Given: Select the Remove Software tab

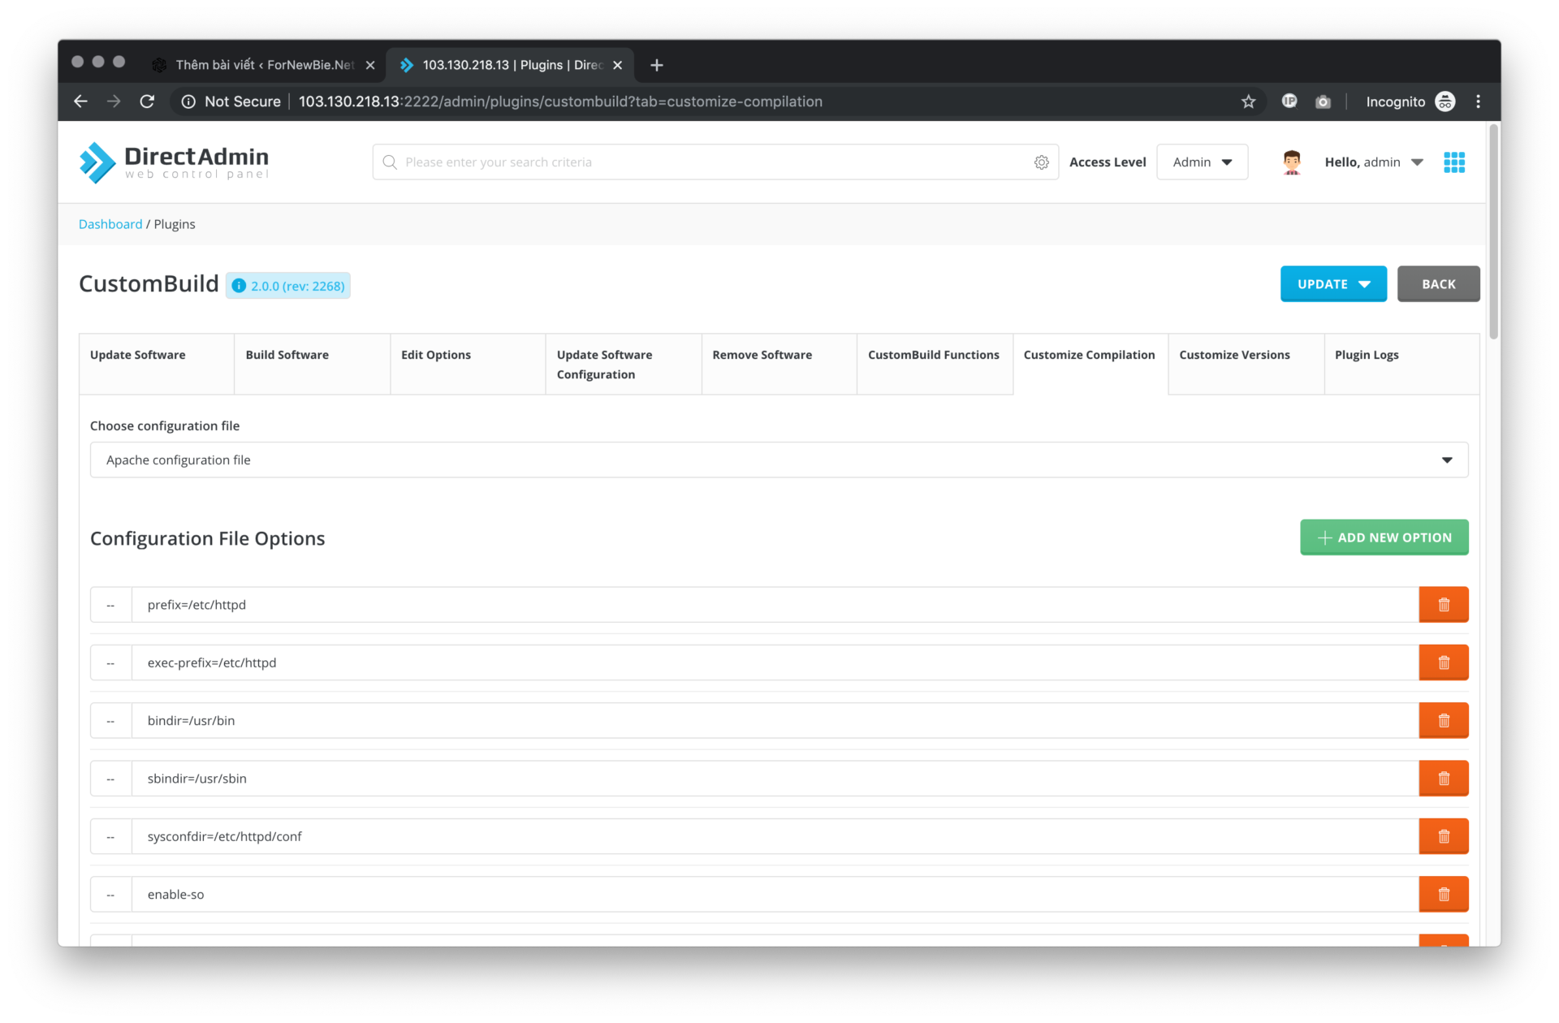Looking at the screenshot, I should (779, 364).
